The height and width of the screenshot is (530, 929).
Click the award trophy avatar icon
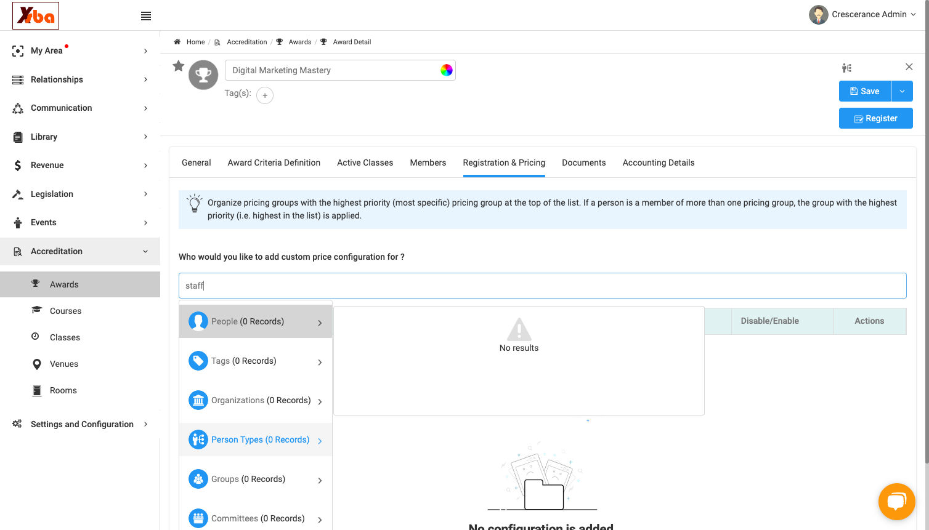[203, 75]
